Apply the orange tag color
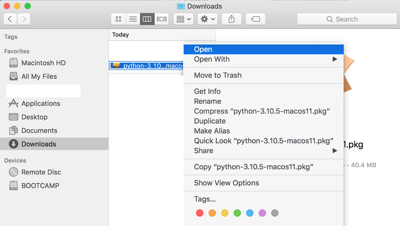Image resolution: width=400 pixels, height=226 pixels. (x=212, y=213)
